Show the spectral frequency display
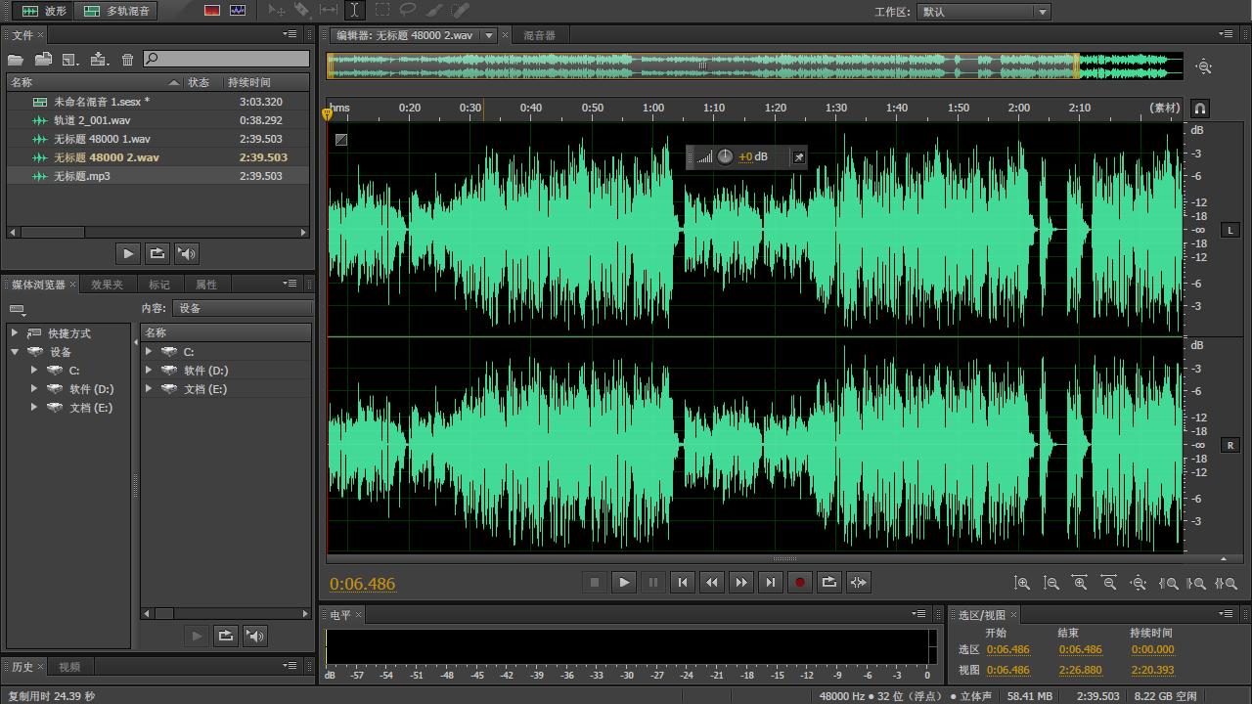Viewport: 1252px width, 704px height. click(212, 11)
